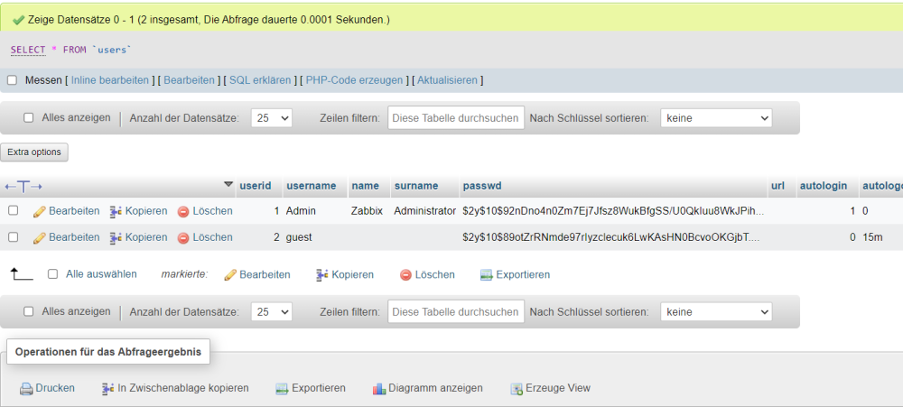Click export icon beside markierte Exportieren
Screen dimensions: 903x416
click(x=487, y=275)
